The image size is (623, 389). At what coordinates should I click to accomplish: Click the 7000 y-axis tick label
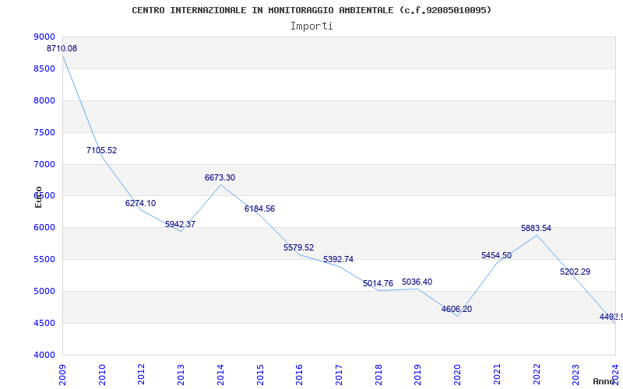tap(44, 164)
